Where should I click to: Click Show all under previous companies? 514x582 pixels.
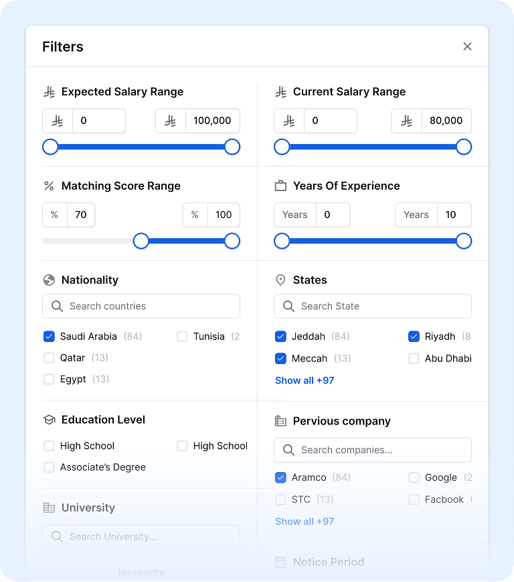305,521
